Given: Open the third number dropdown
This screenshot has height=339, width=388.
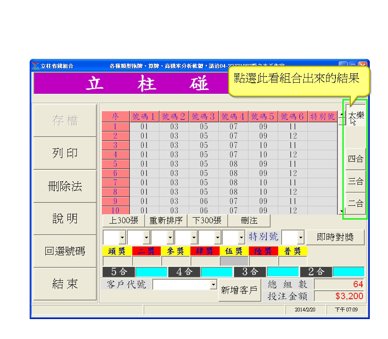Looking at the screenshot, I should [170, 238].
